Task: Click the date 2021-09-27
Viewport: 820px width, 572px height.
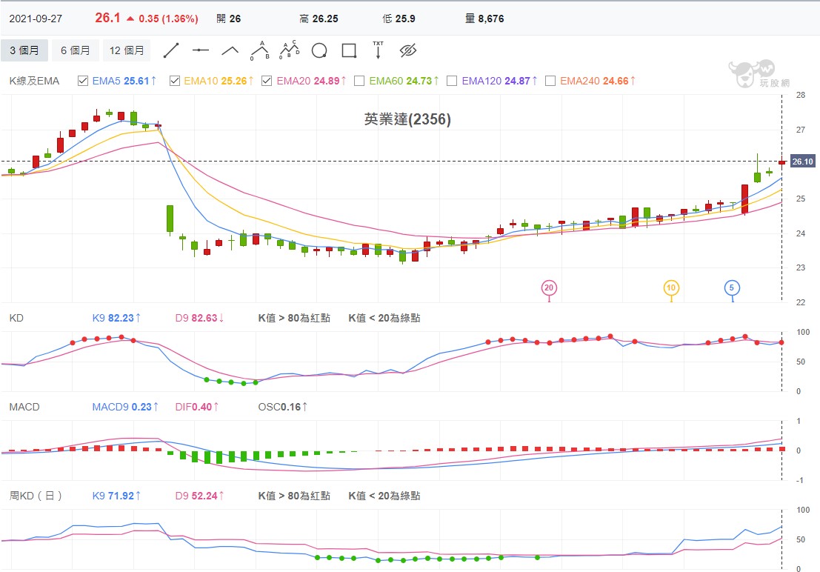Action: (x=36, y=19)
